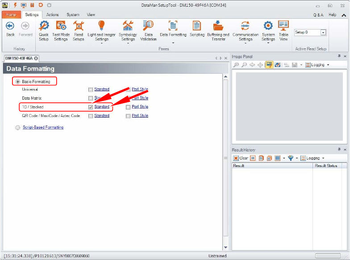Screen dimensions: 350x260
Task: Open the Scripting pane
Action: 197,29
